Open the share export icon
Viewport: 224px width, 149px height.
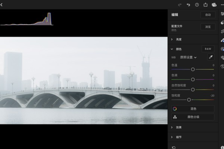tap(205, 5)
